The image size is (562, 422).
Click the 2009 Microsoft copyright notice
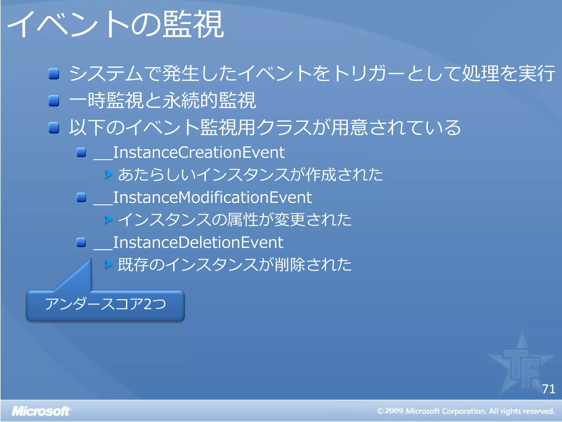466,411
